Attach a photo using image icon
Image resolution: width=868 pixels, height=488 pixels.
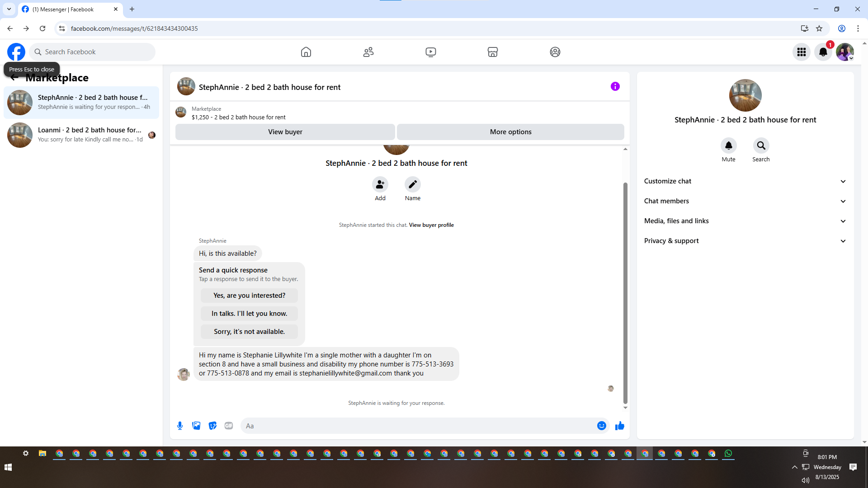196,426
